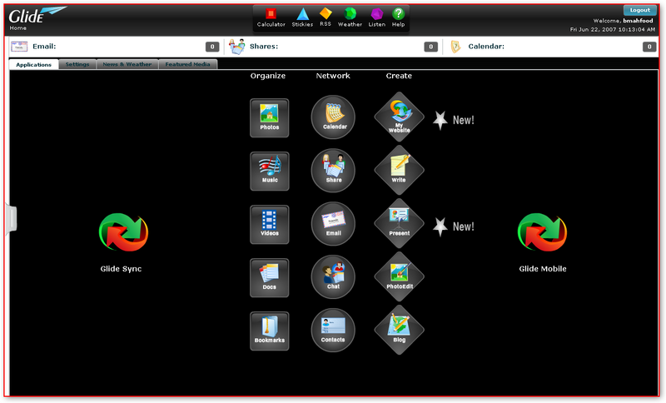This screenshot has height=403, width=666.
Task: Open the Calculator tool
Action: pos(271,17)
